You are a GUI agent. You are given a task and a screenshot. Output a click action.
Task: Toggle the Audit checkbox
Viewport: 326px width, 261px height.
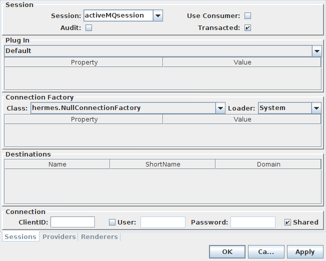pos(89,28)
